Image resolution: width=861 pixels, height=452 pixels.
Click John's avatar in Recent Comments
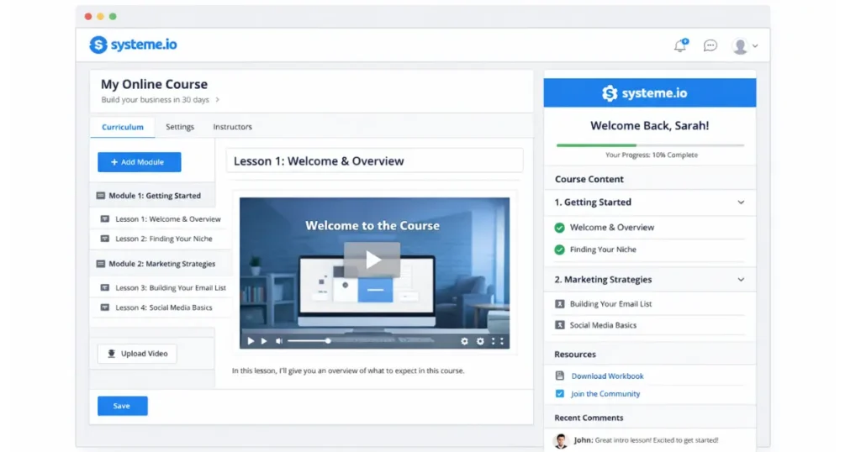pyautogui.click(x=561, y=440)
